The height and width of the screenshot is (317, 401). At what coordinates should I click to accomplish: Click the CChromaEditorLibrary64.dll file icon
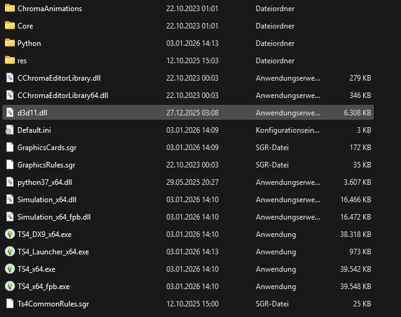tap(10, 95)
